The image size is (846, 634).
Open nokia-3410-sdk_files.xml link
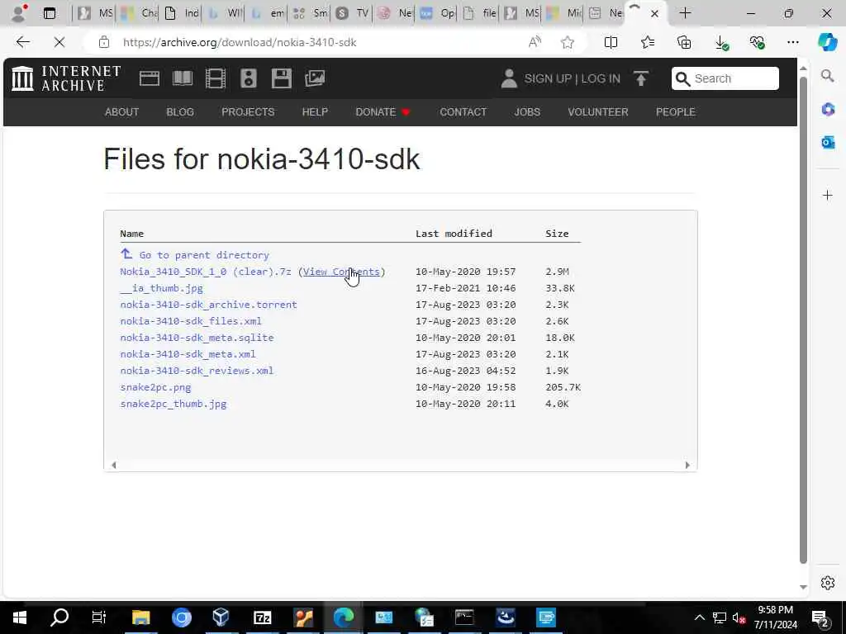[191, 321]
